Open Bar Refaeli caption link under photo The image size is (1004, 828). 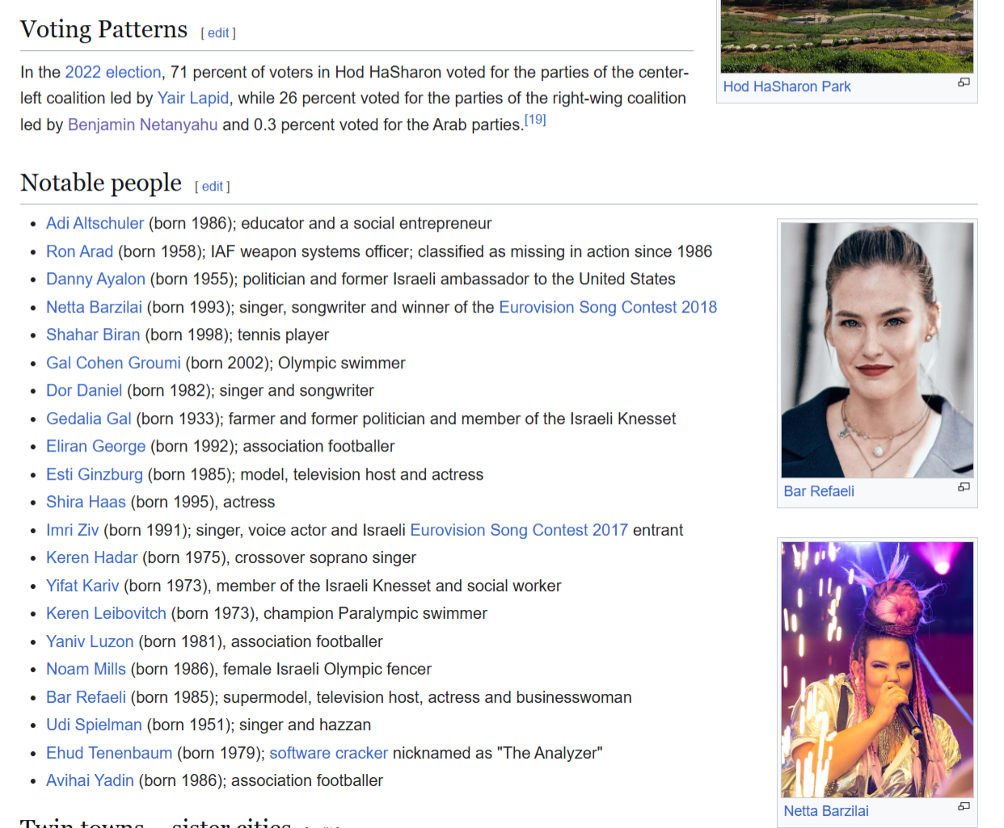click(x=818, y=491)
